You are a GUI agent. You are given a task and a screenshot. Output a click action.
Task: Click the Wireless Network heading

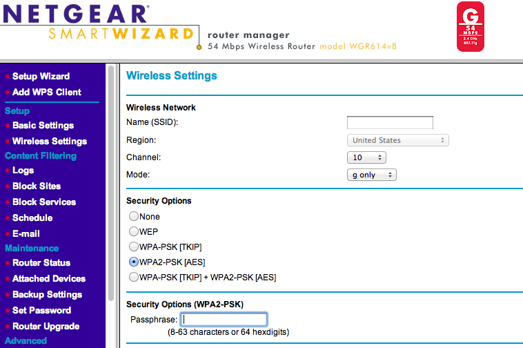tap(161, 108)
